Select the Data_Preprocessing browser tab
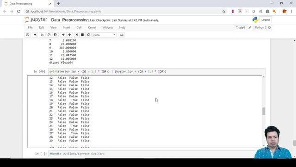Image resolution: width=296 pixels, height=167 pixels. pyautogui.click(x=28, y=4)
